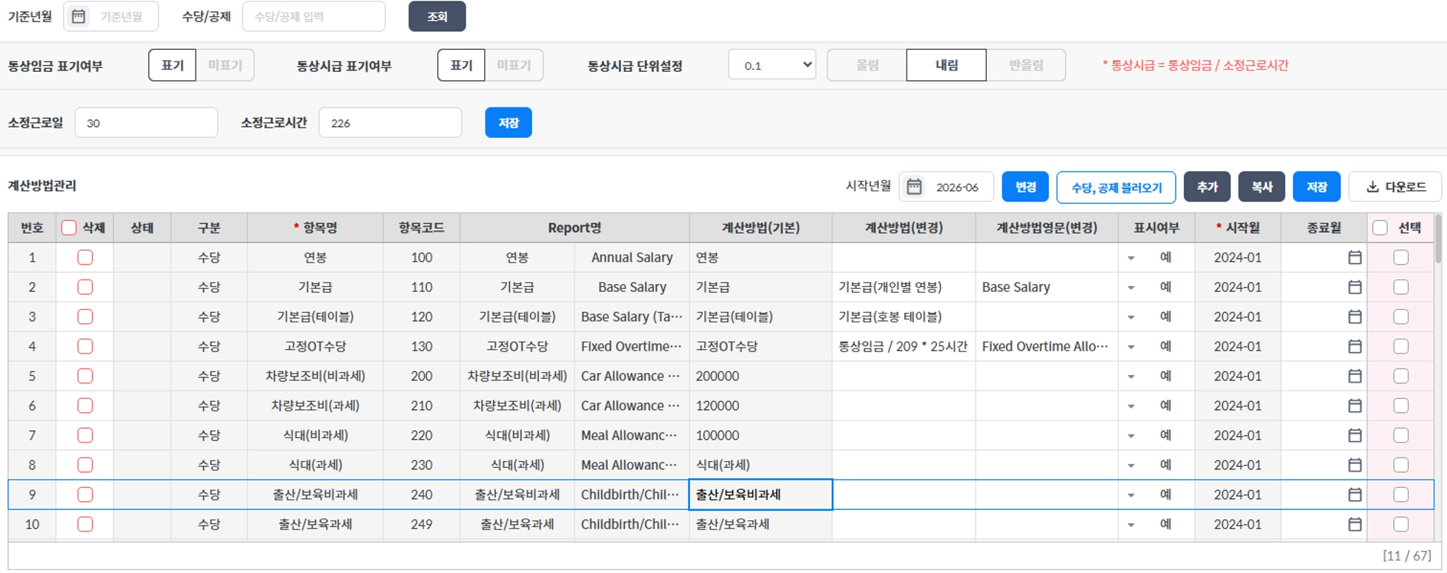Click the 변경 button

1025,187
